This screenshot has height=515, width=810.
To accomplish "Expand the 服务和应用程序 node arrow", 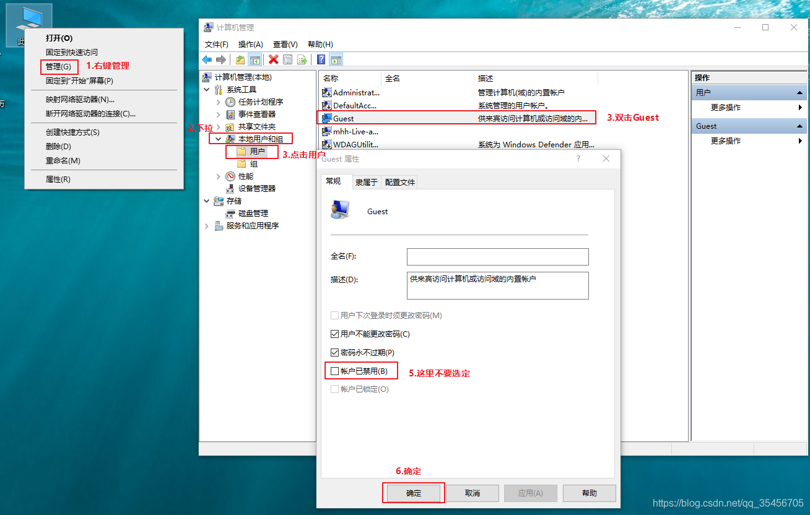I will [x=207, y=226].
